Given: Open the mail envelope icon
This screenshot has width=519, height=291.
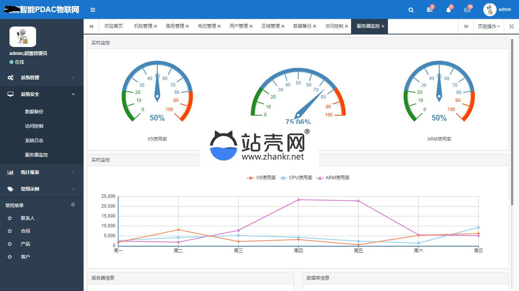Looking at the screenshot, I should pos(467,10).
